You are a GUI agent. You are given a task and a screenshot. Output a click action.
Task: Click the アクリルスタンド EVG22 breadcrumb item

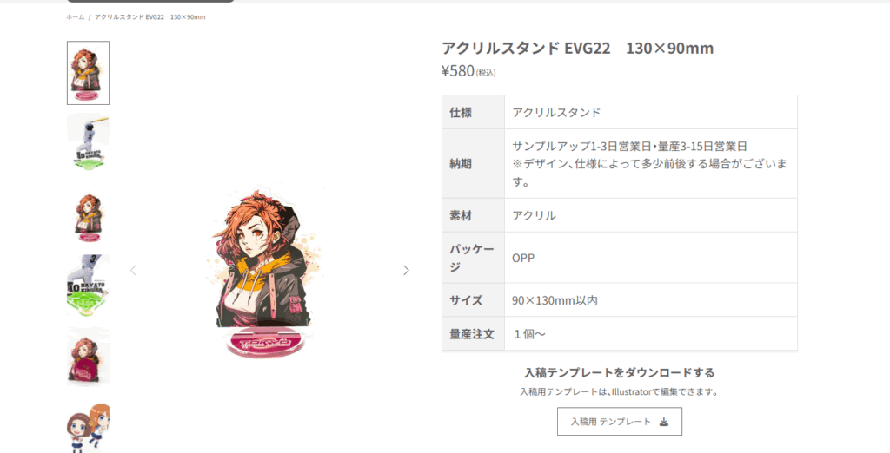click(x=149, y=17)
